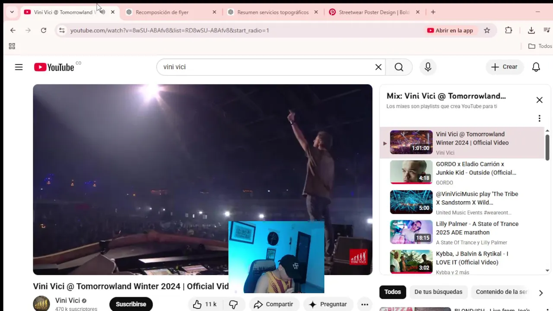Screen dimensions: 553x311
Task: Like the video with thumbs up
Action: coord(205,304)
